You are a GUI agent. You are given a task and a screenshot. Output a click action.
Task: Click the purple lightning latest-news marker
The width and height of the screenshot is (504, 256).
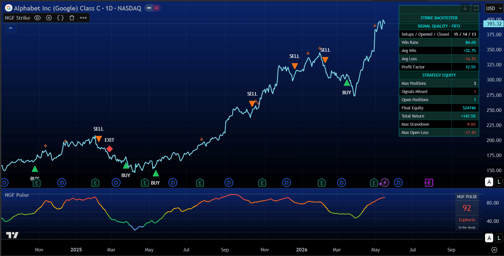(x=385, y=183)
